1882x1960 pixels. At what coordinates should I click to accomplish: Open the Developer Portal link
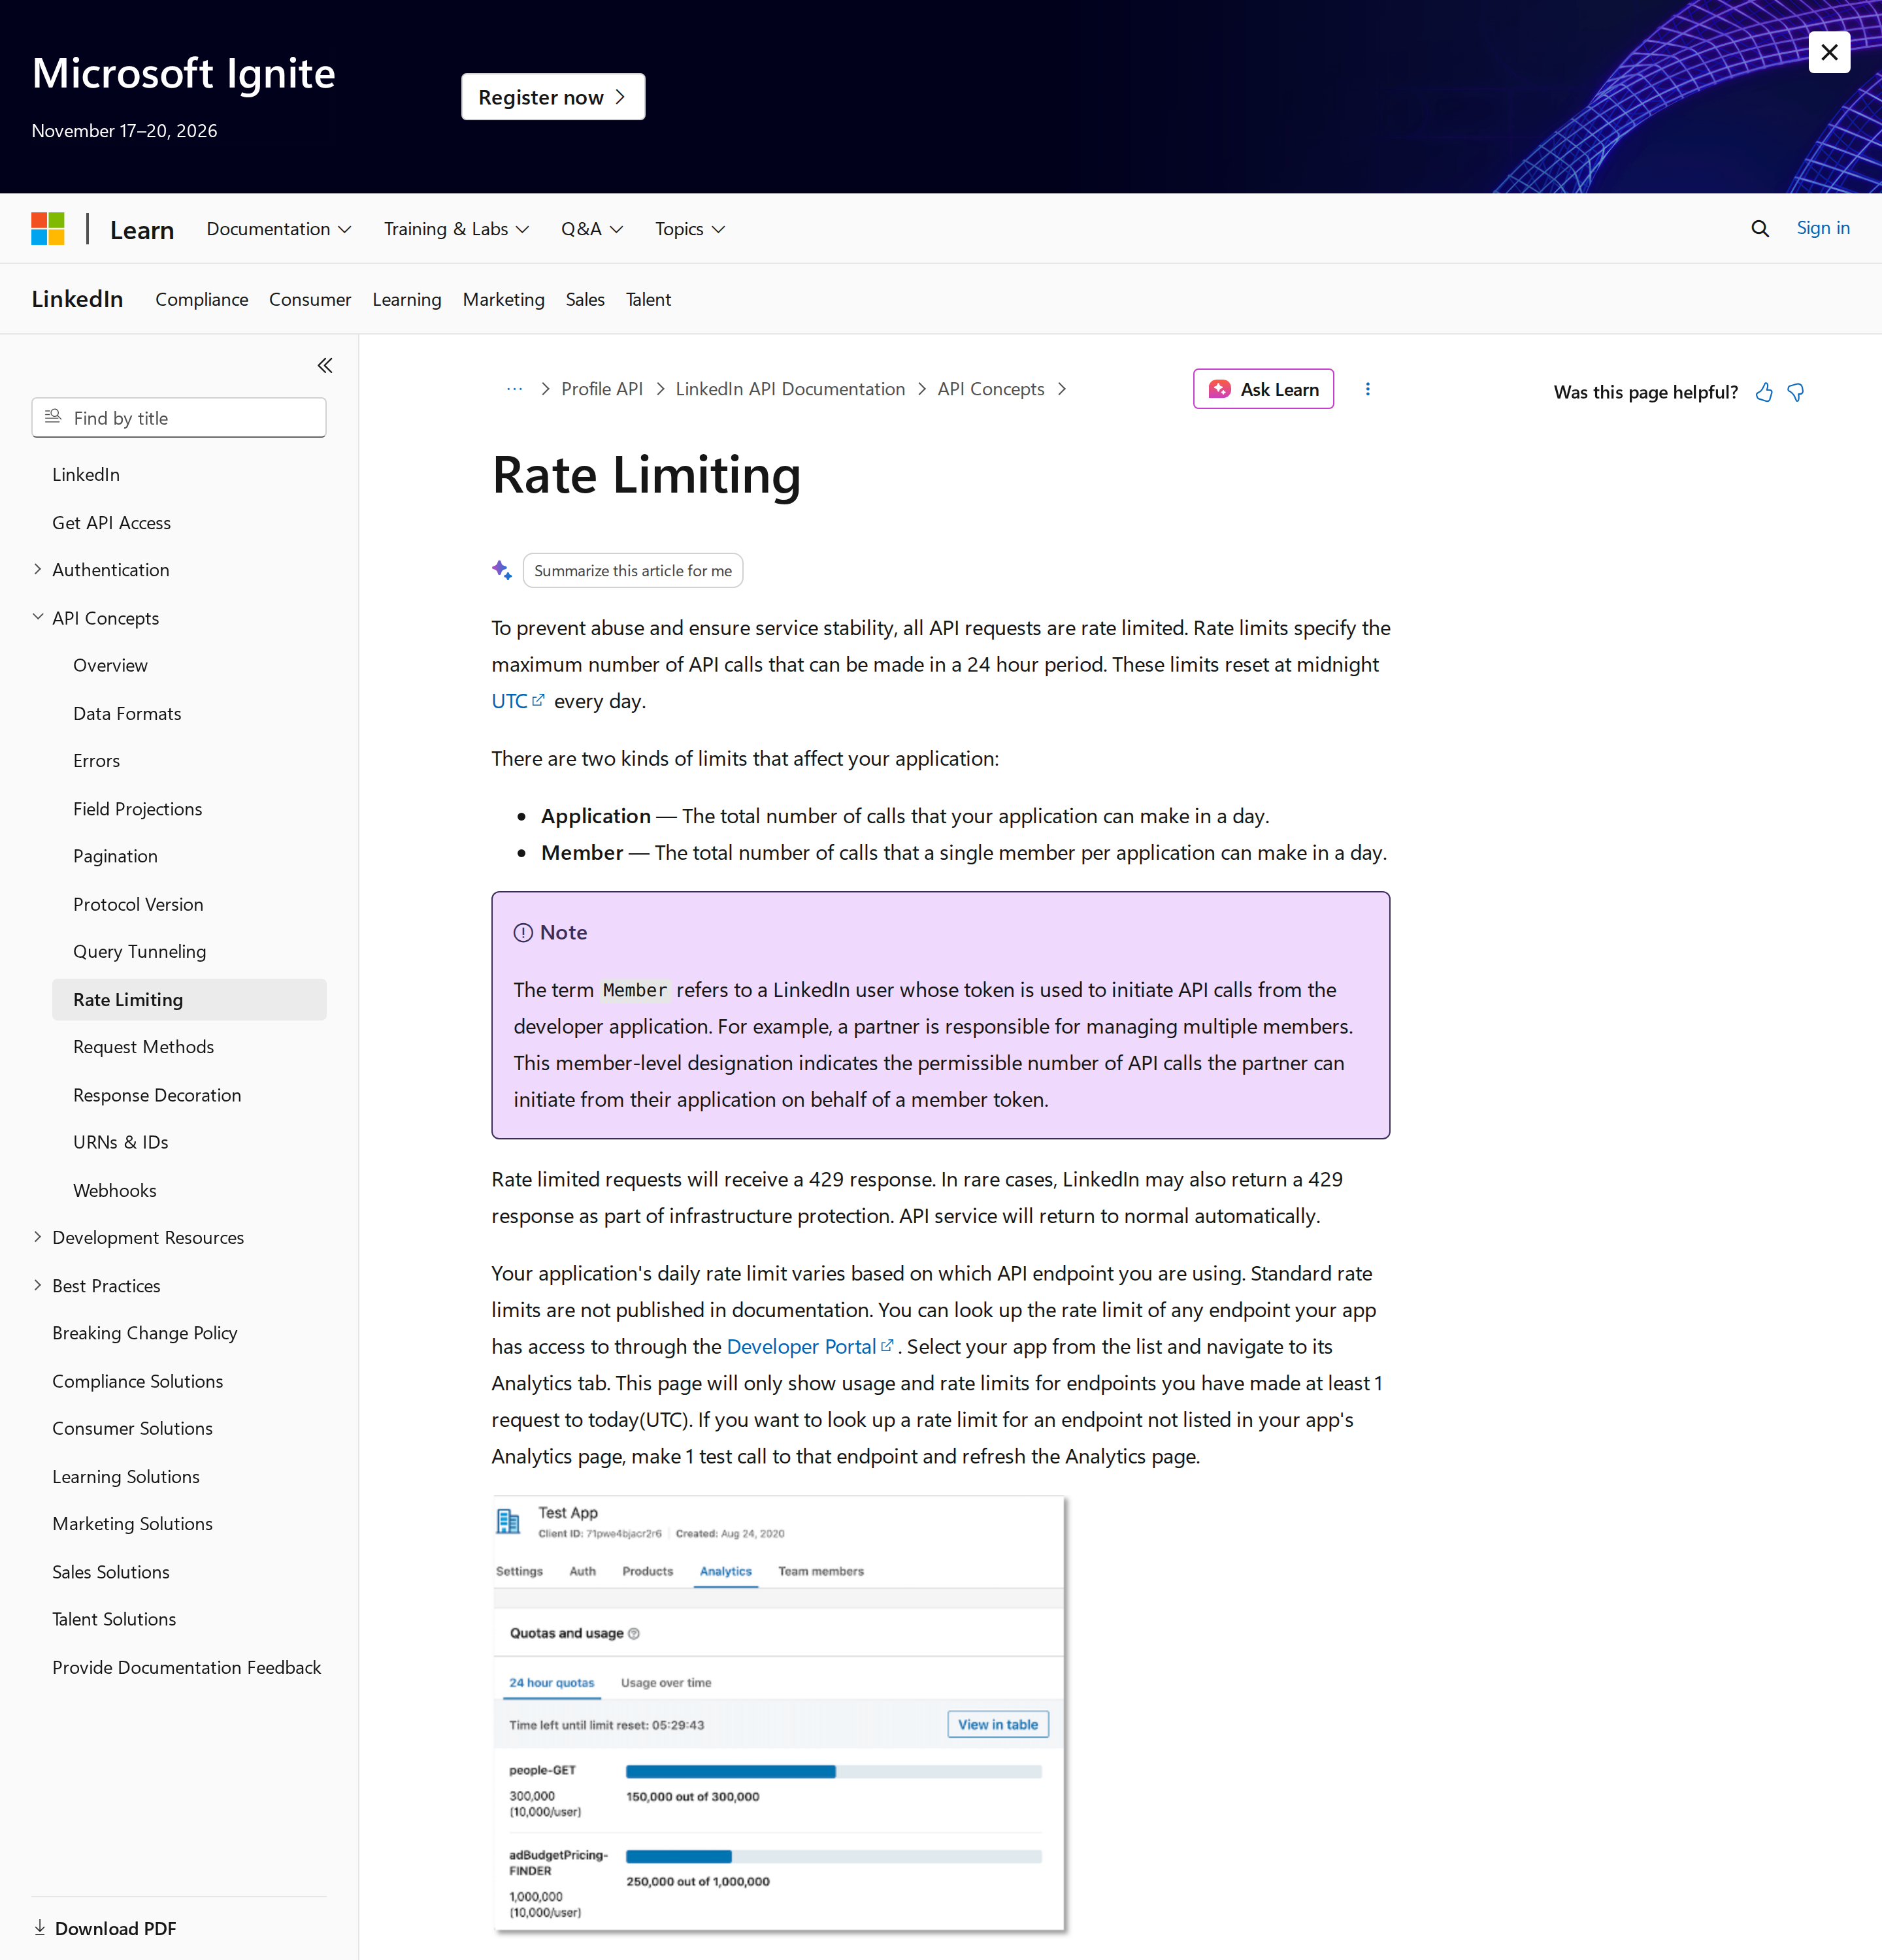coord(809,1346)
